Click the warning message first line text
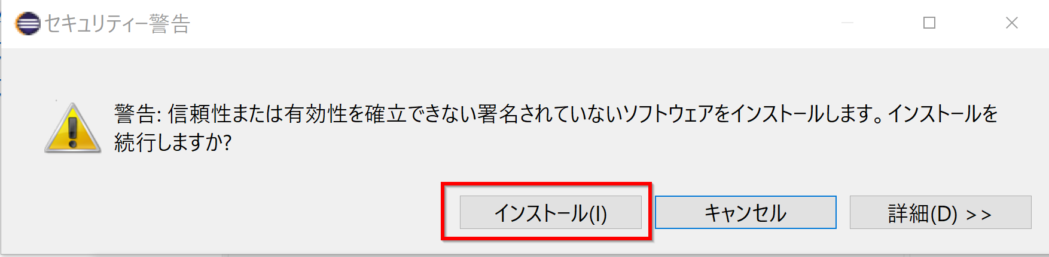This screenshot has width=1049, height=257. coord(556,114)
